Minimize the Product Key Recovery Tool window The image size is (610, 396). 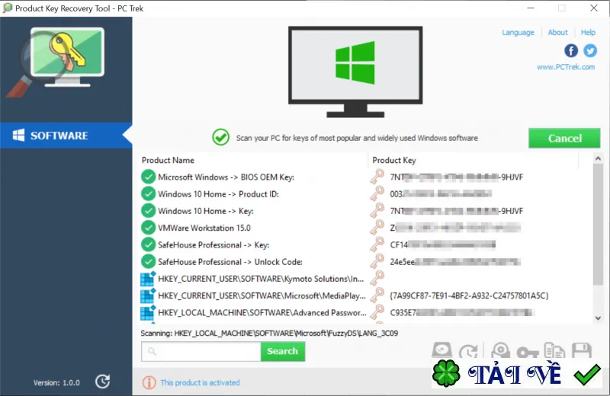tap(530, 8)
